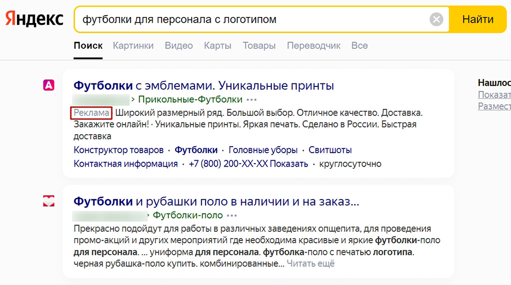The width and height of the screenshot is (511, 285).
Task: Open three-dot menu beside Прикольные-Футболки
Action: [252, 99]
